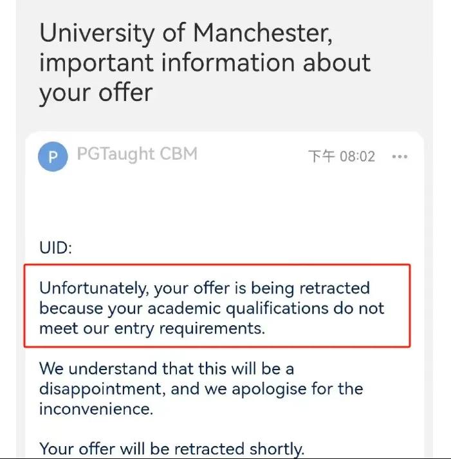Click "University of Manchester" in the subject
The height and width of the screenshot is (459, 451).
click(x=185, y=32)
